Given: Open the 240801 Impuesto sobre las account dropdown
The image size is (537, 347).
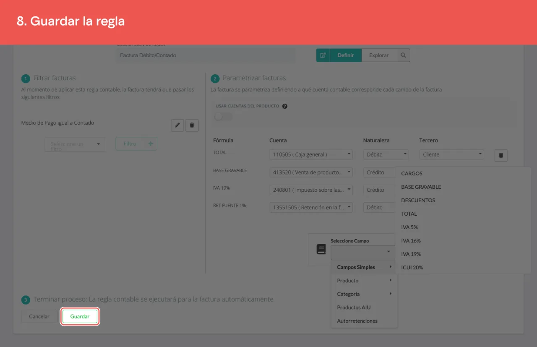Looking at the screenshot, I should click(x=311, y=190).
